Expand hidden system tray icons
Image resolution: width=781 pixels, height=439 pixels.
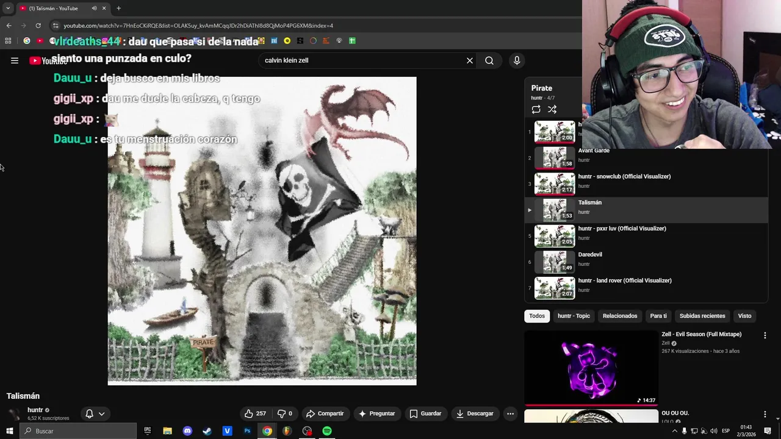(675, 431)
